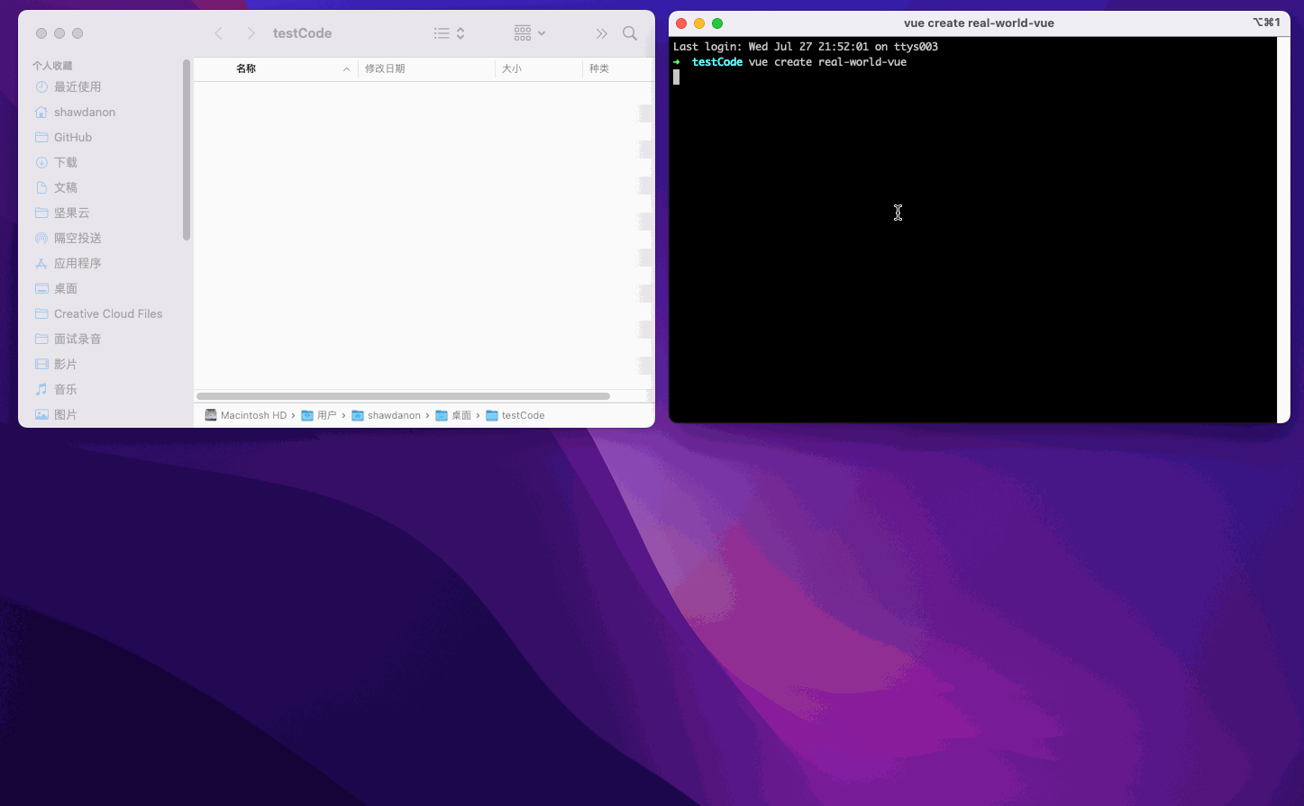Viewport: 1304px width, 806px height.
Task: Click the 下载 downloads icon in sidebar
Action: click(41, 162)
